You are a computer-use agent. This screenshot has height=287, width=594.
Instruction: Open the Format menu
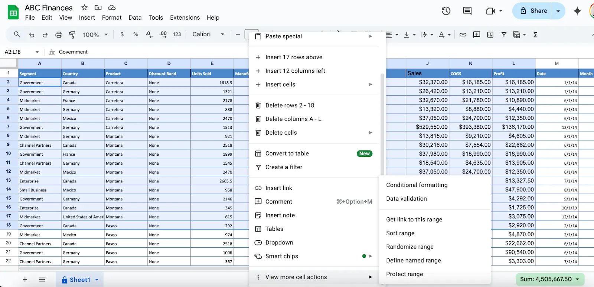[112, 17]
